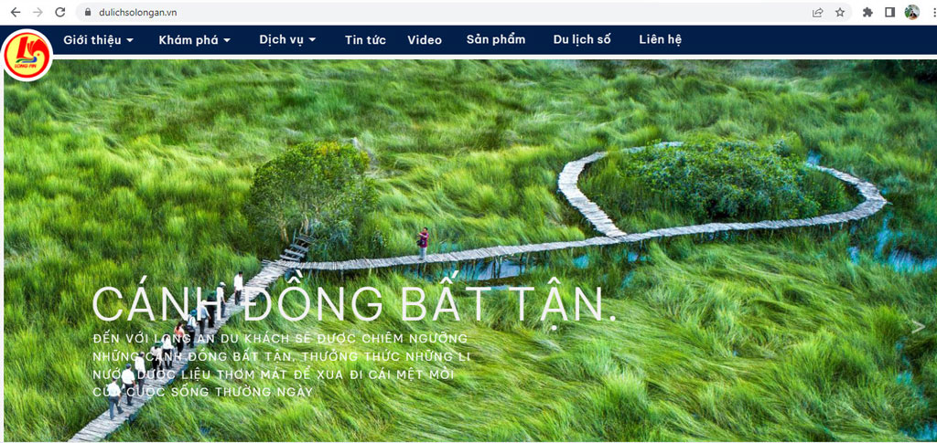The width and height of the screenshot is (937, 443).
Task: Open the Chrome profile avatar
Action: point(911,13)
